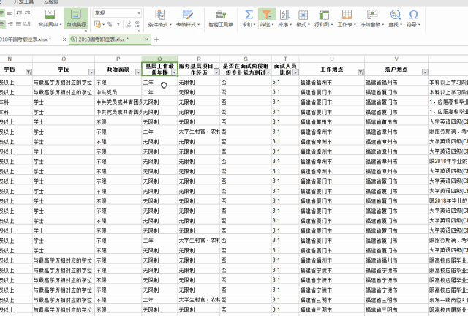Viewport: 468px width, 316px height.
Task: Open the 工作地点 column filter dropdown
Action: pyautogui.click(x=361, y=72)
